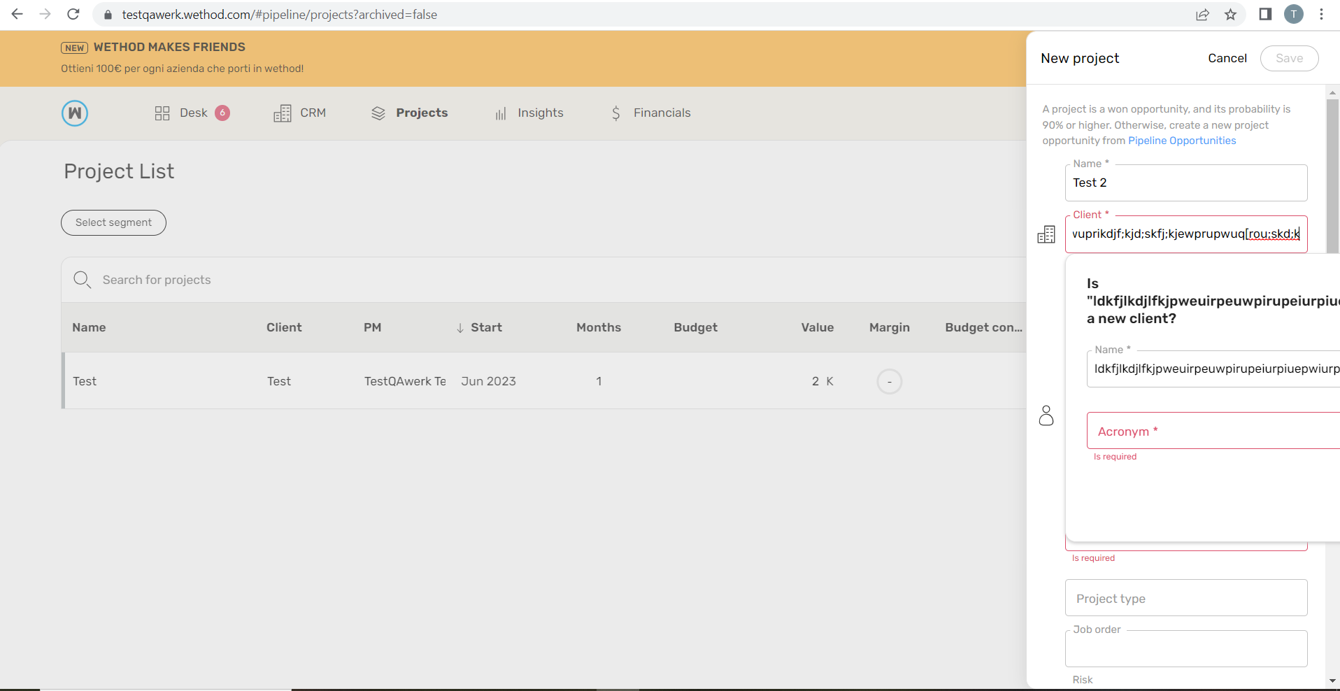The image size is (1340, 691).
Task: Open the Select segment filter
Action: pos(113,222)
